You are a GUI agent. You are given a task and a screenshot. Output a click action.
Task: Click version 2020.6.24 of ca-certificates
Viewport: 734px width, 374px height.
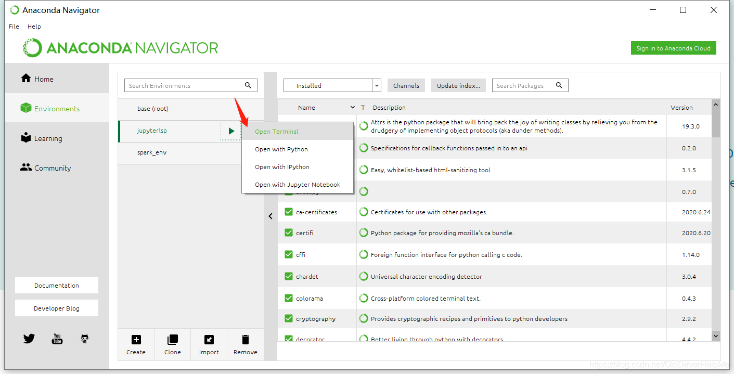pyautogui.click(x=696, y=212)
